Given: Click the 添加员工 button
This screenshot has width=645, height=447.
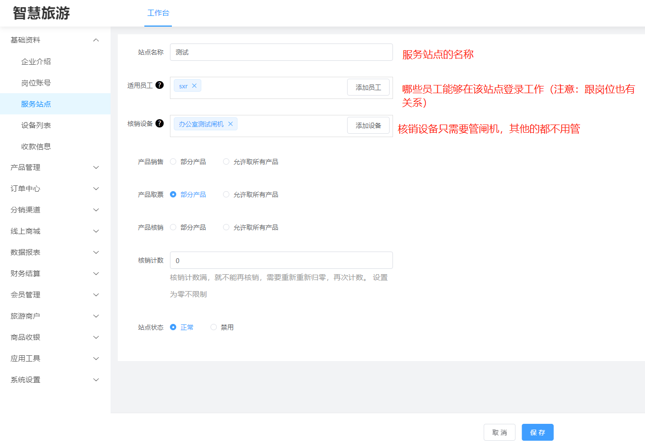Looking at the screenshot, I should [x=368, y=87].
